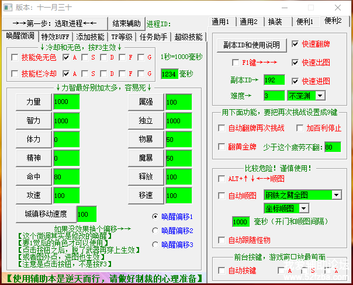Enable the 自动顺图 checkbox

(222, 196)
